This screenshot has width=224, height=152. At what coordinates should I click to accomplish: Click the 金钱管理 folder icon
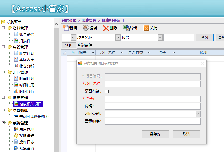[10, 47]
